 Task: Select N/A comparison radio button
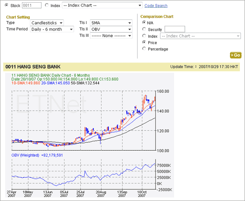[x=144, y=22]
